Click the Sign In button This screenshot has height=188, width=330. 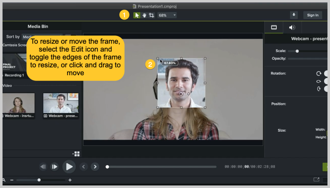312,15
